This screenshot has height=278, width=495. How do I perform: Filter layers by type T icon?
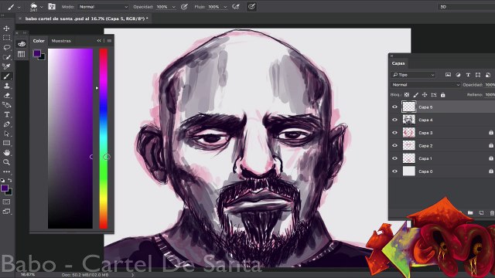pyautogui.click(x=468, y=75)
